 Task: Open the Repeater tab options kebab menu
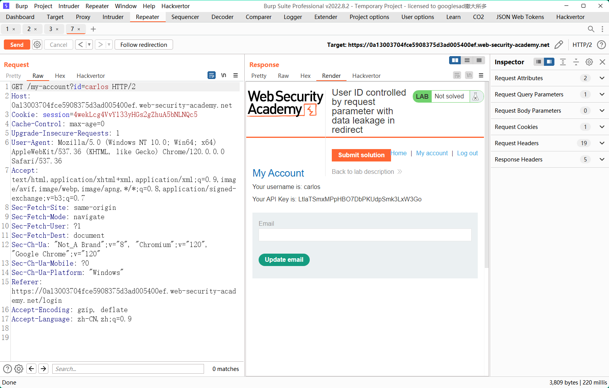tap(602, 29)
